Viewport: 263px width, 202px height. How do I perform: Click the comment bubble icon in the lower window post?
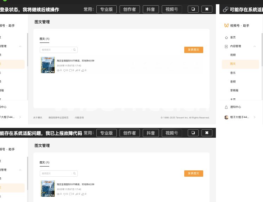point(70,194)
